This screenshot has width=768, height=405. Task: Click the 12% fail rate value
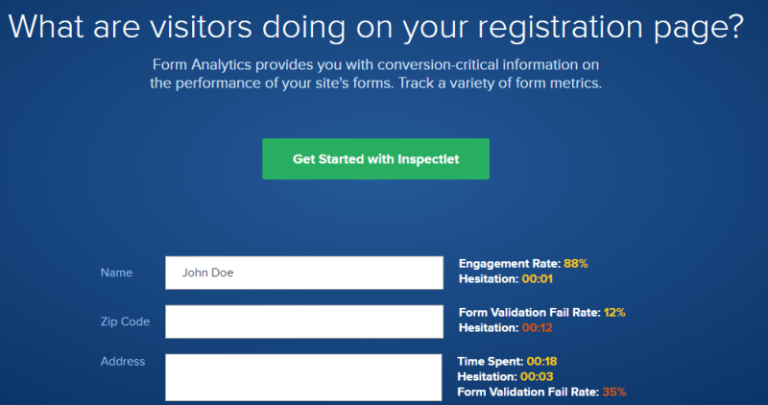pyautogui.click(x=614, y=312)
